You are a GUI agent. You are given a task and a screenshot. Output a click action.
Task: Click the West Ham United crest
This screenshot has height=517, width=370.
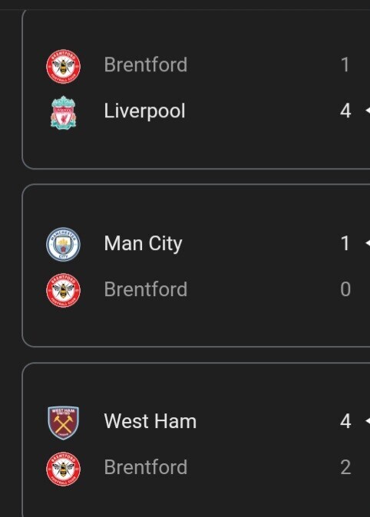pos(64,423)
